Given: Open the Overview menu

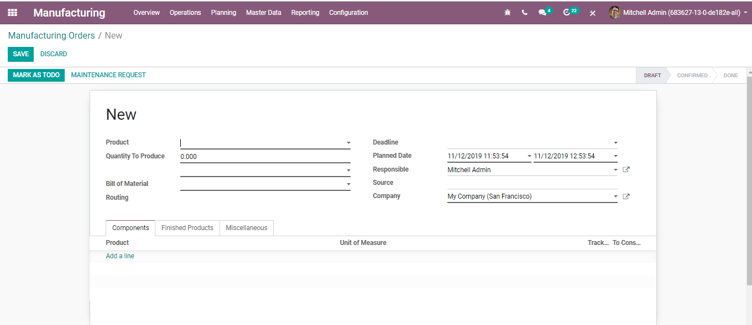Looking at the screenshot, I should (147, 13).
